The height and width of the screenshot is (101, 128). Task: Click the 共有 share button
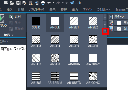[x=75, y=3]
